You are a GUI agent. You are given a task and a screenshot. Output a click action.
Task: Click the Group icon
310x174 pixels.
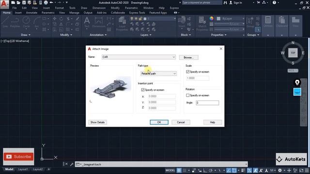[250, 22]
